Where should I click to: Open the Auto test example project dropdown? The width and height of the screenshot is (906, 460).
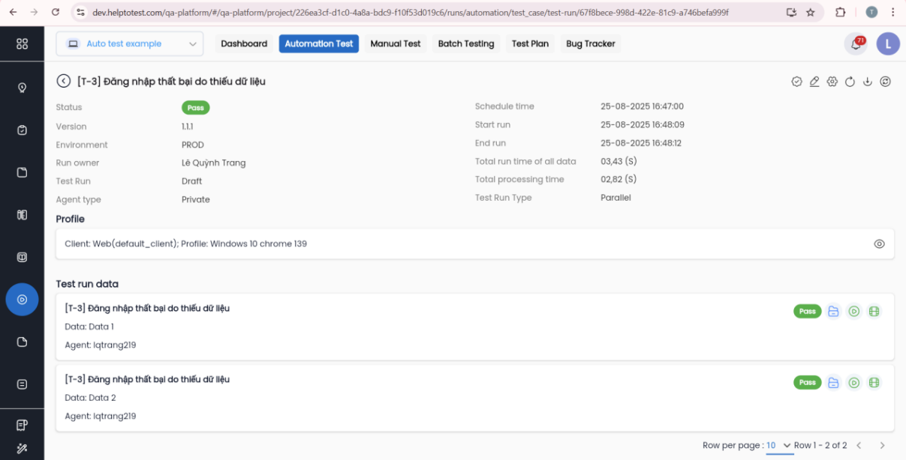click(x=129, y=44)
